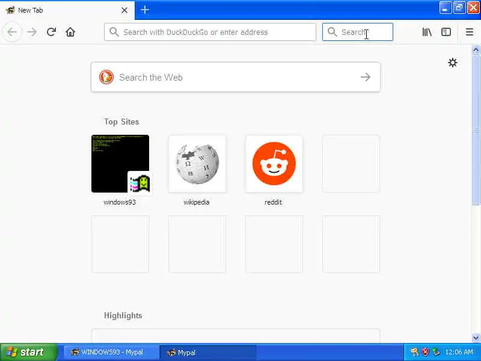Click the vertical scrollbar thumb
Image resolution: width=481 pixels, height=361 pixels.
pos(476,129)
